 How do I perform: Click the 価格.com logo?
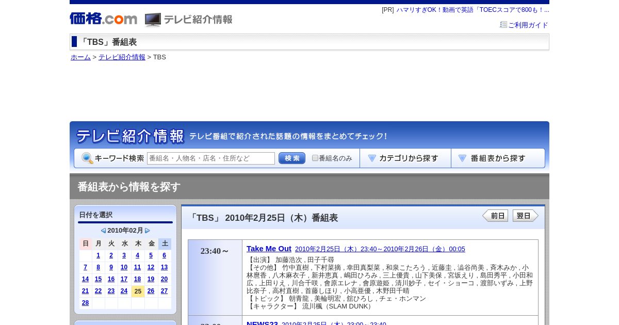click(x=103, y=19)
